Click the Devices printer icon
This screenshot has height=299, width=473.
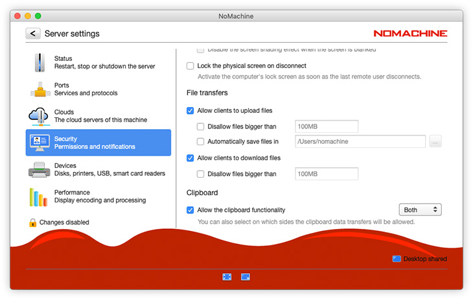39,170
